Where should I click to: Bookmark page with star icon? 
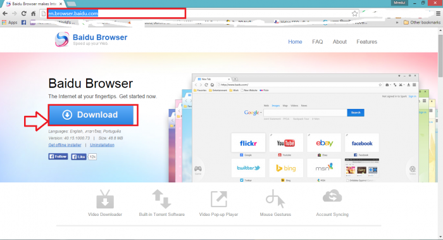click(354, 13)
